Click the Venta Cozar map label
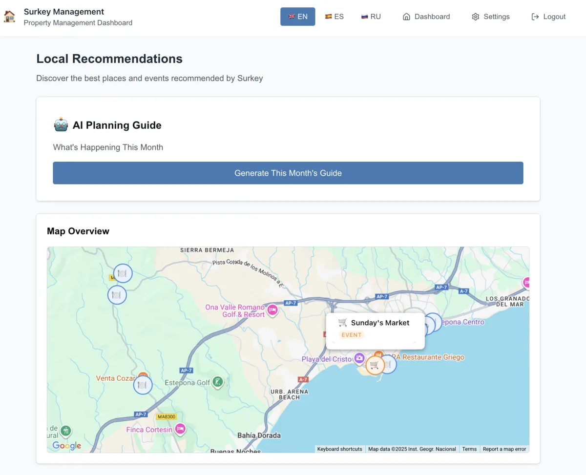The image size is (586, 475). coord(116,378)
